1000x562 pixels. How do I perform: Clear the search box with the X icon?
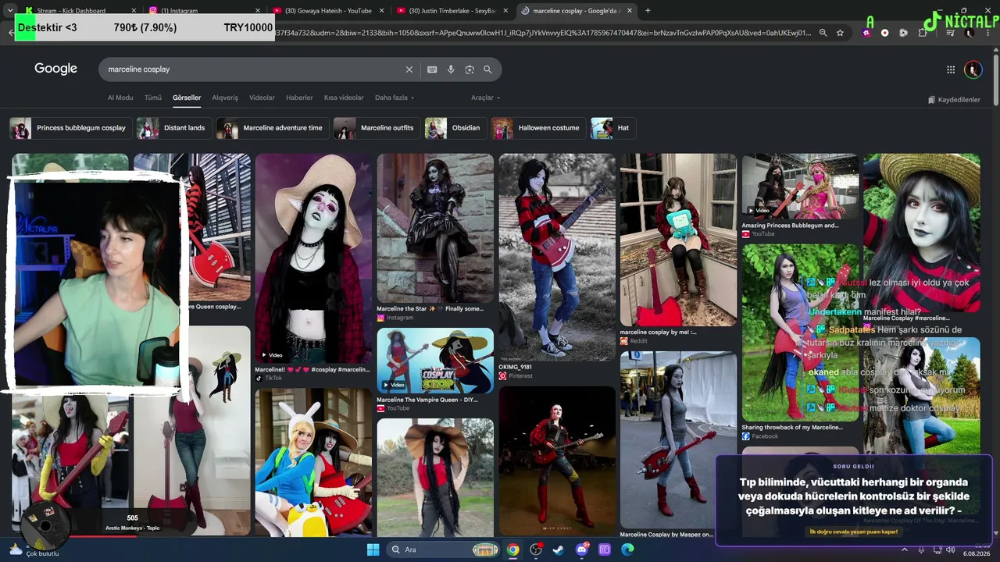pos(409,69)
